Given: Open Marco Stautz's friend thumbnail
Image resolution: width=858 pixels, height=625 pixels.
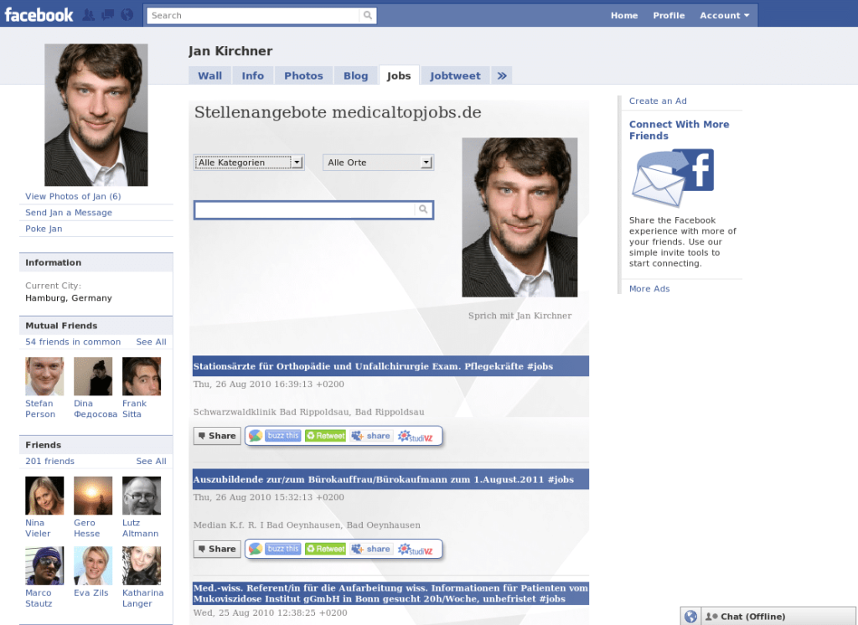Looking at the screenshot, I should point(44,566).
